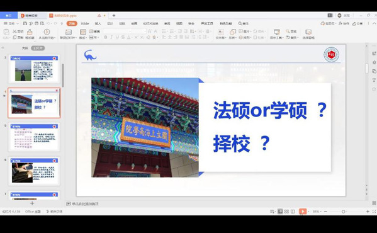The width and height of the screenshot is (377, 233).
Task: Click the orange play slideshow button in status bar
Action: (303, 212)
